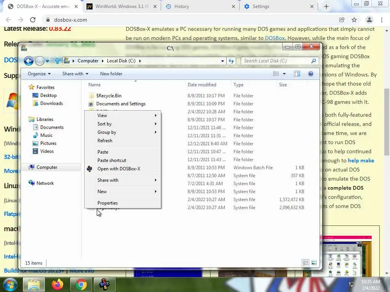Open the Group by submenu
390x292 pixels.
(x=123, y=132)
